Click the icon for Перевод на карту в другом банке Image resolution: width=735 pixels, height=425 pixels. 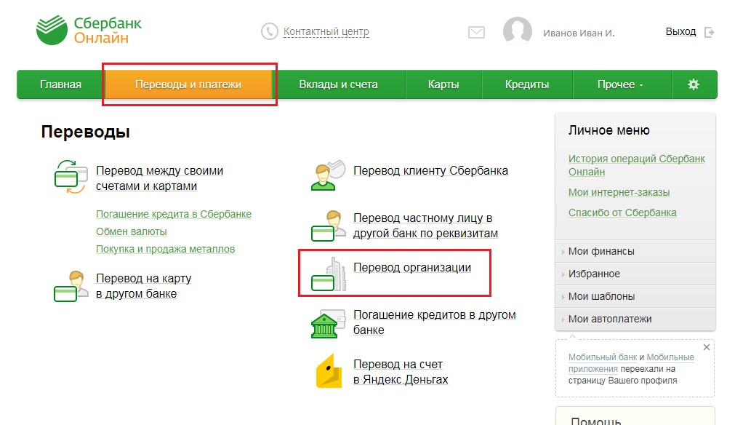pos(71,286)
